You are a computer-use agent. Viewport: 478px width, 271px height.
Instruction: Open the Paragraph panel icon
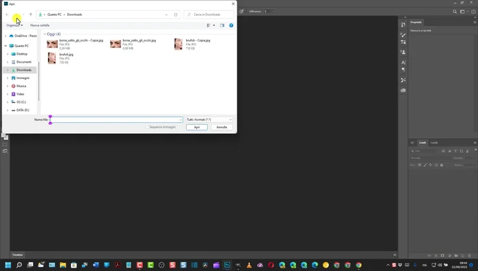tap(403, 70)
